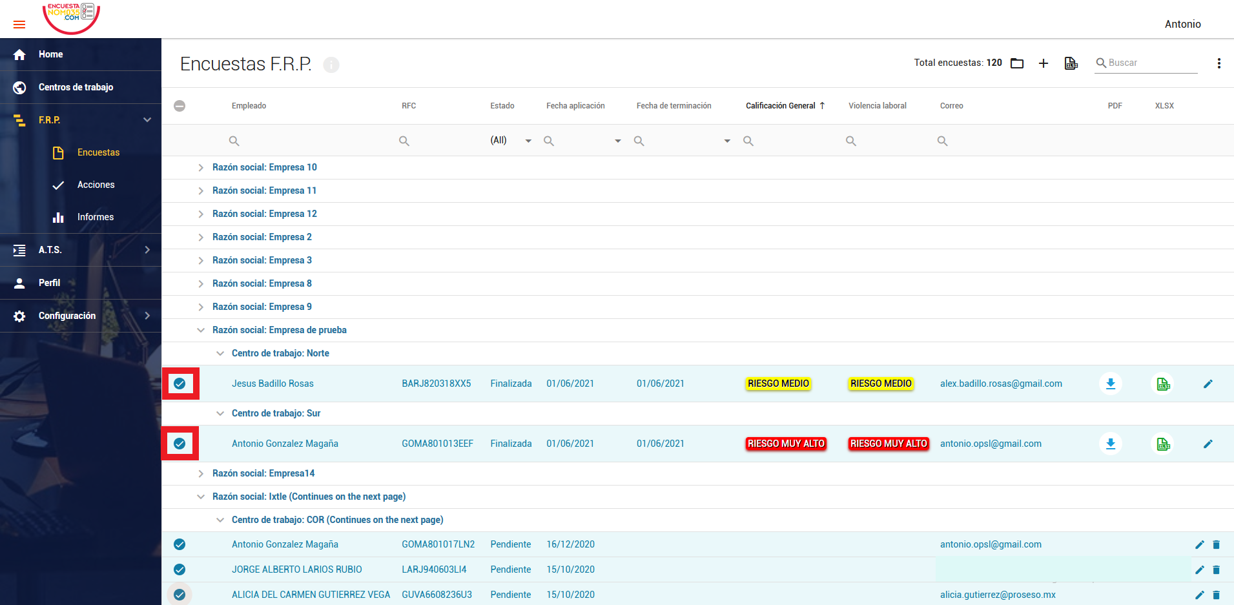This screenshot has height=605, width=1234.
Task: Open the three-dot more options menu
Action: pos(1219,63)
